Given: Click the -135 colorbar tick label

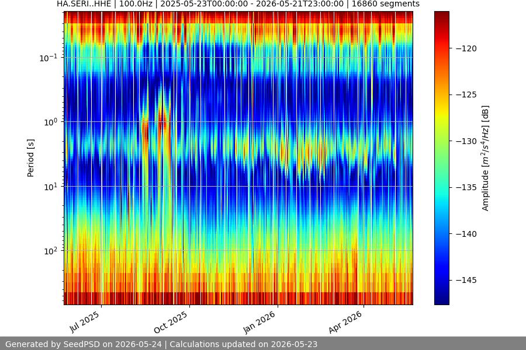Looking at the screenshot, I should 466,188.
